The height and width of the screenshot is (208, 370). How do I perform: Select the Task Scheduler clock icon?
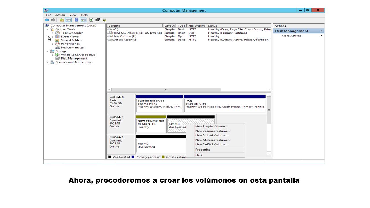(x=58, y=33)
